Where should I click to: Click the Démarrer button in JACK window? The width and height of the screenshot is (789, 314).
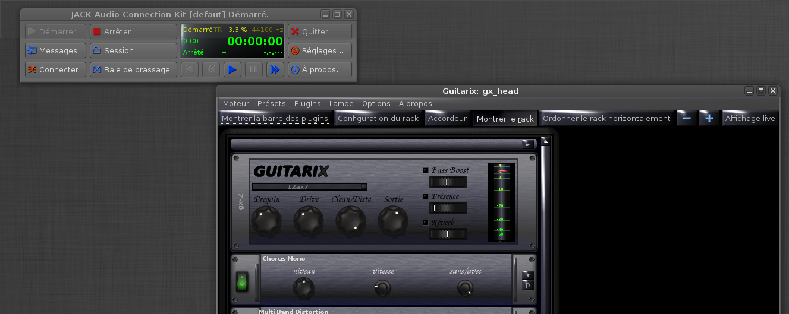point(56,31)
